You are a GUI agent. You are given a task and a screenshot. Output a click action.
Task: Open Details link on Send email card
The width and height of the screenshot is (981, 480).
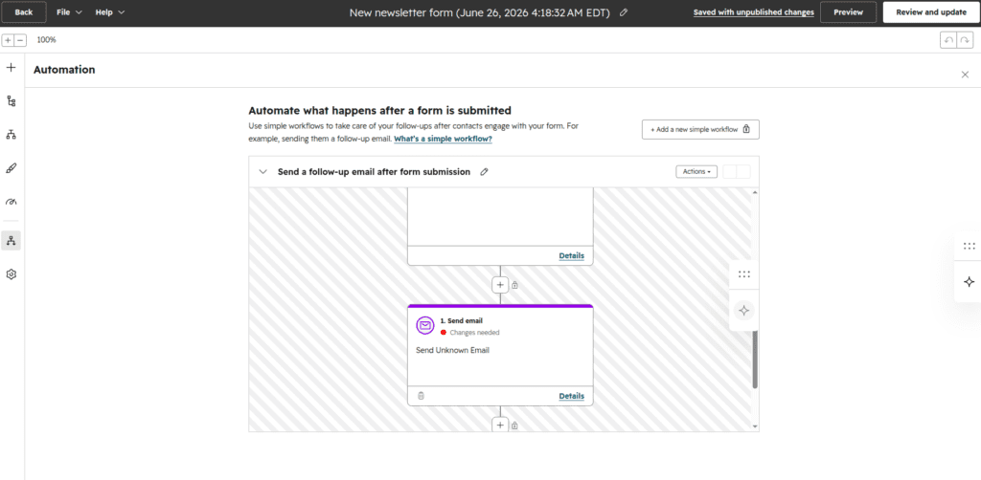pyautogui.click(x=571, y=397)
